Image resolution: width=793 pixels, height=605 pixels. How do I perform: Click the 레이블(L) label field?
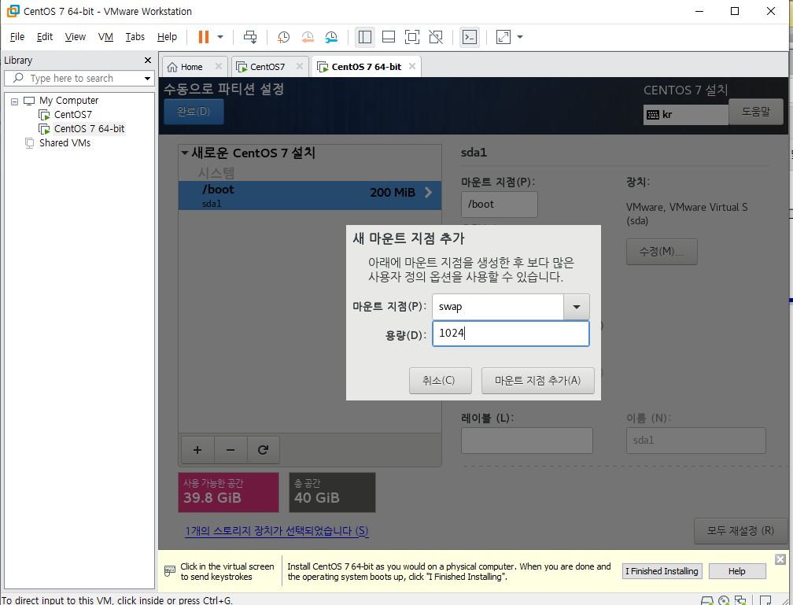point(526,440)
